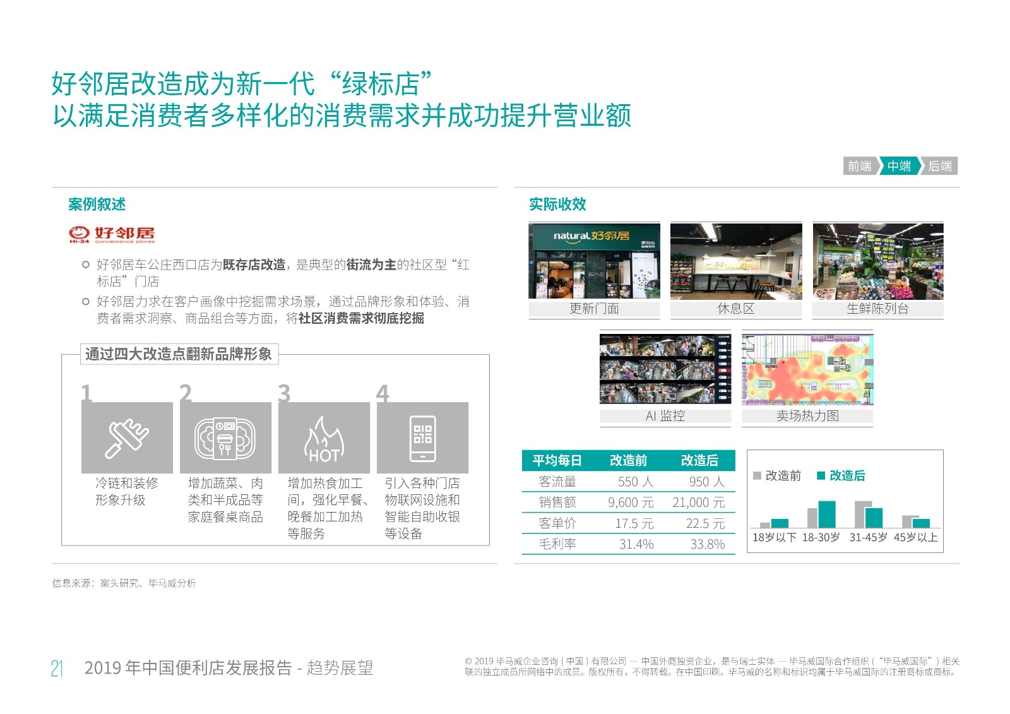Viewport: 1010px width, 714px height.
Task: Click the 案例叙述 section heading
Action: [x=97, y=204]
